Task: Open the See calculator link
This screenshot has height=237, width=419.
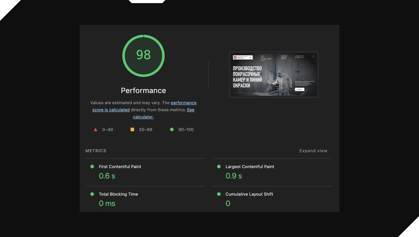Action: [164, 113]
